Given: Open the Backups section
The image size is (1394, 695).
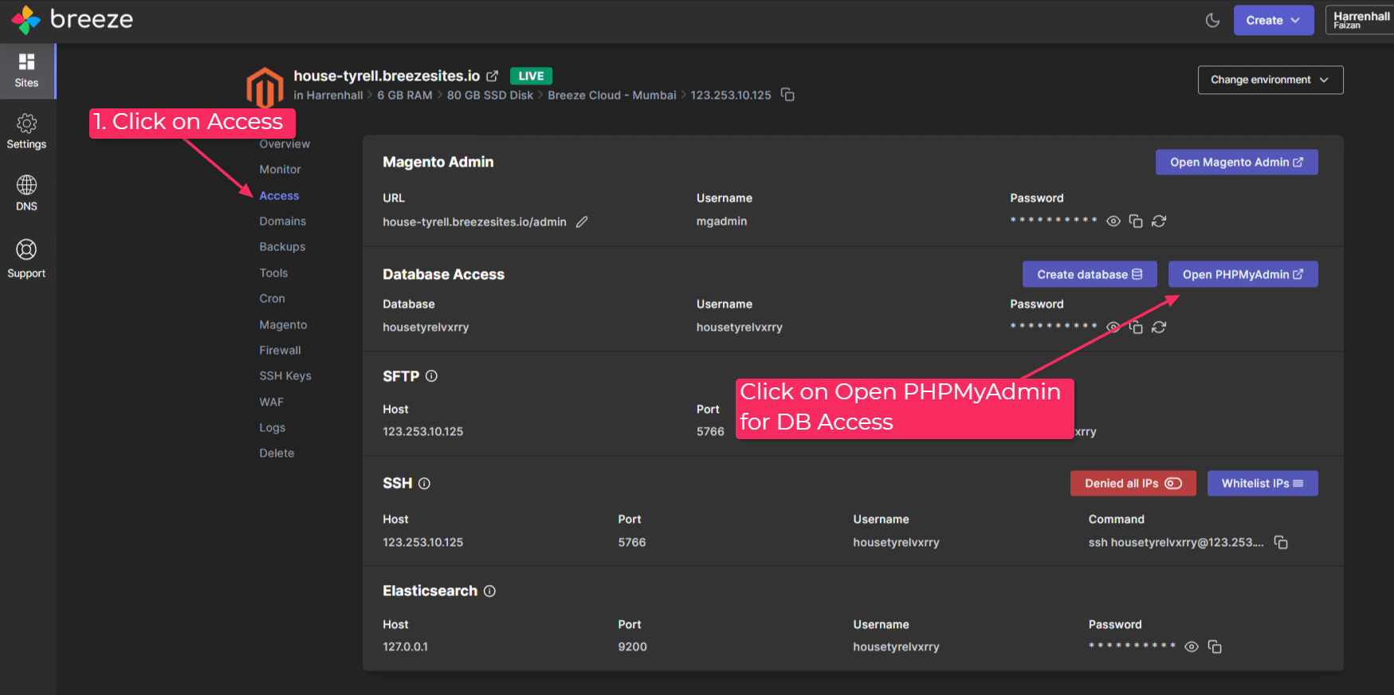Looking at the screenshot, I should coord(282,246).
